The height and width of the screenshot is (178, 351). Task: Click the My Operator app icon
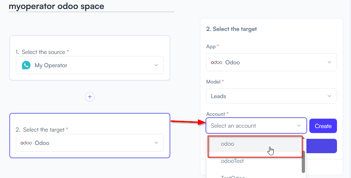pyautogui.click(x=26, y=65)
